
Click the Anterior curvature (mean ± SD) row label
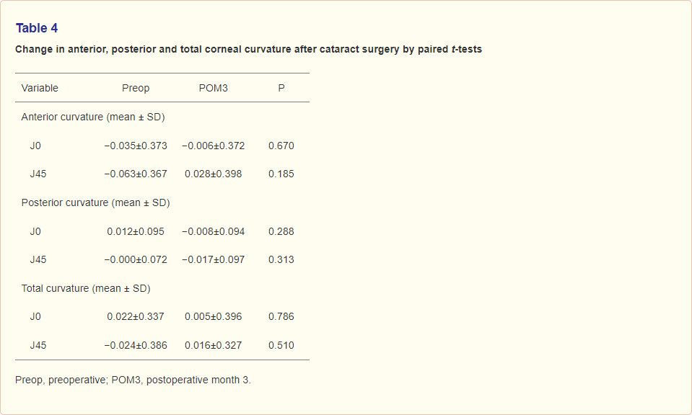click(x=93, y=117)
